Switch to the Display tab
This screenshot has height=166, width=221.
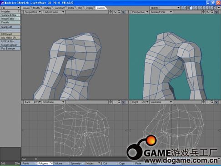[90, 8]
